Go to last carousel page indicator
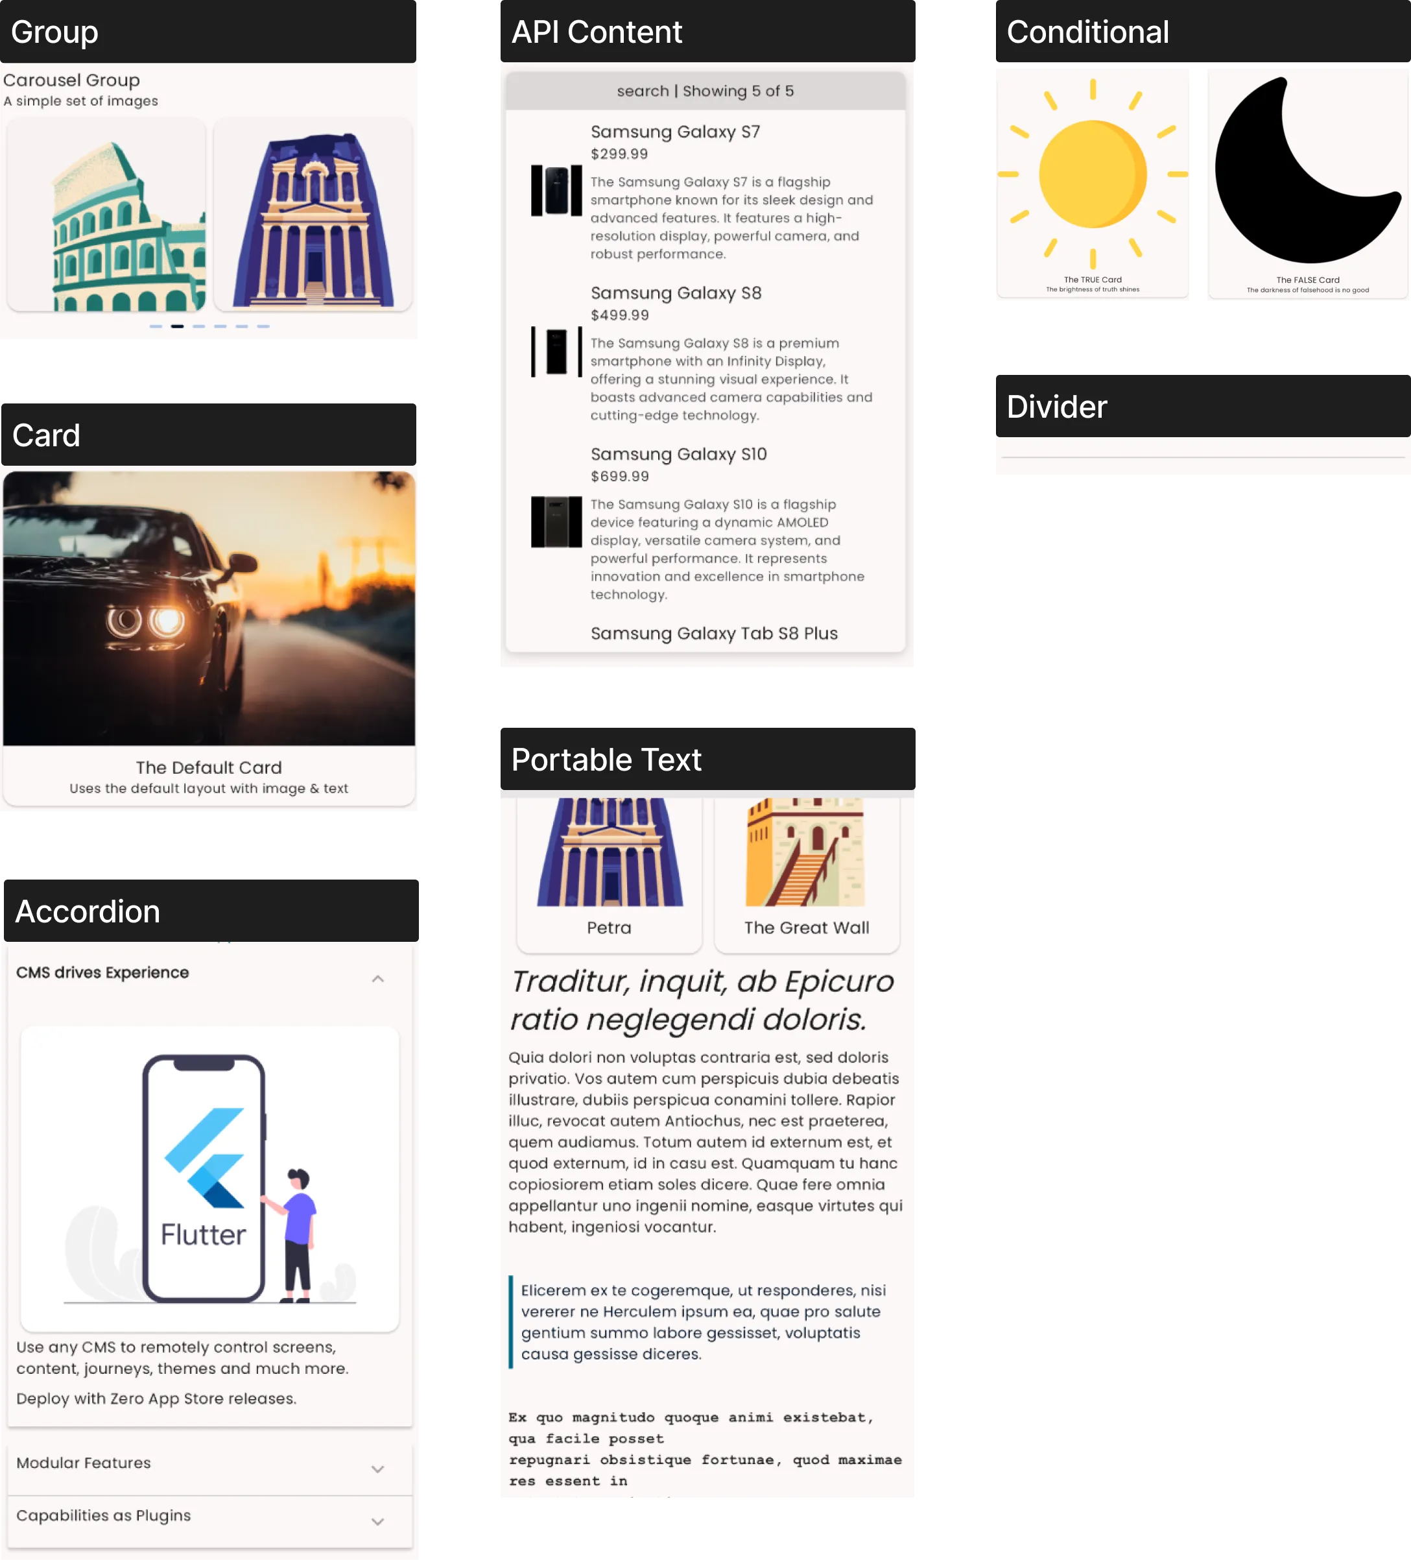 coord(264,326)
